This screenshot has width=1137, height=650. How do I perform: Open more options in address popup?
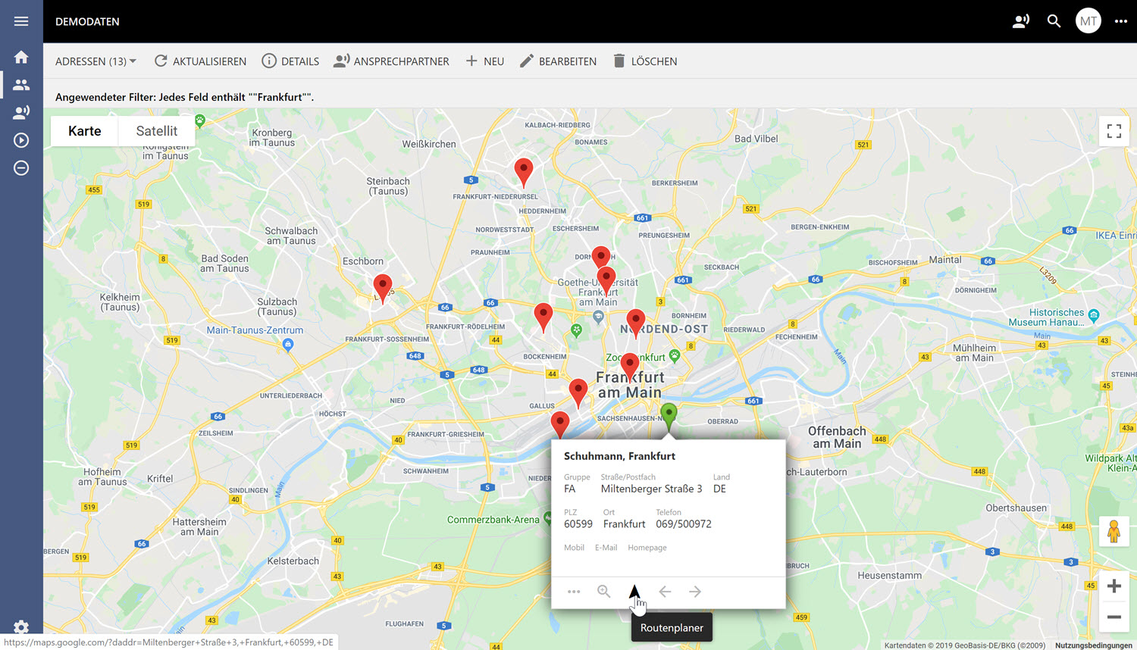click(x=574, y=592)
